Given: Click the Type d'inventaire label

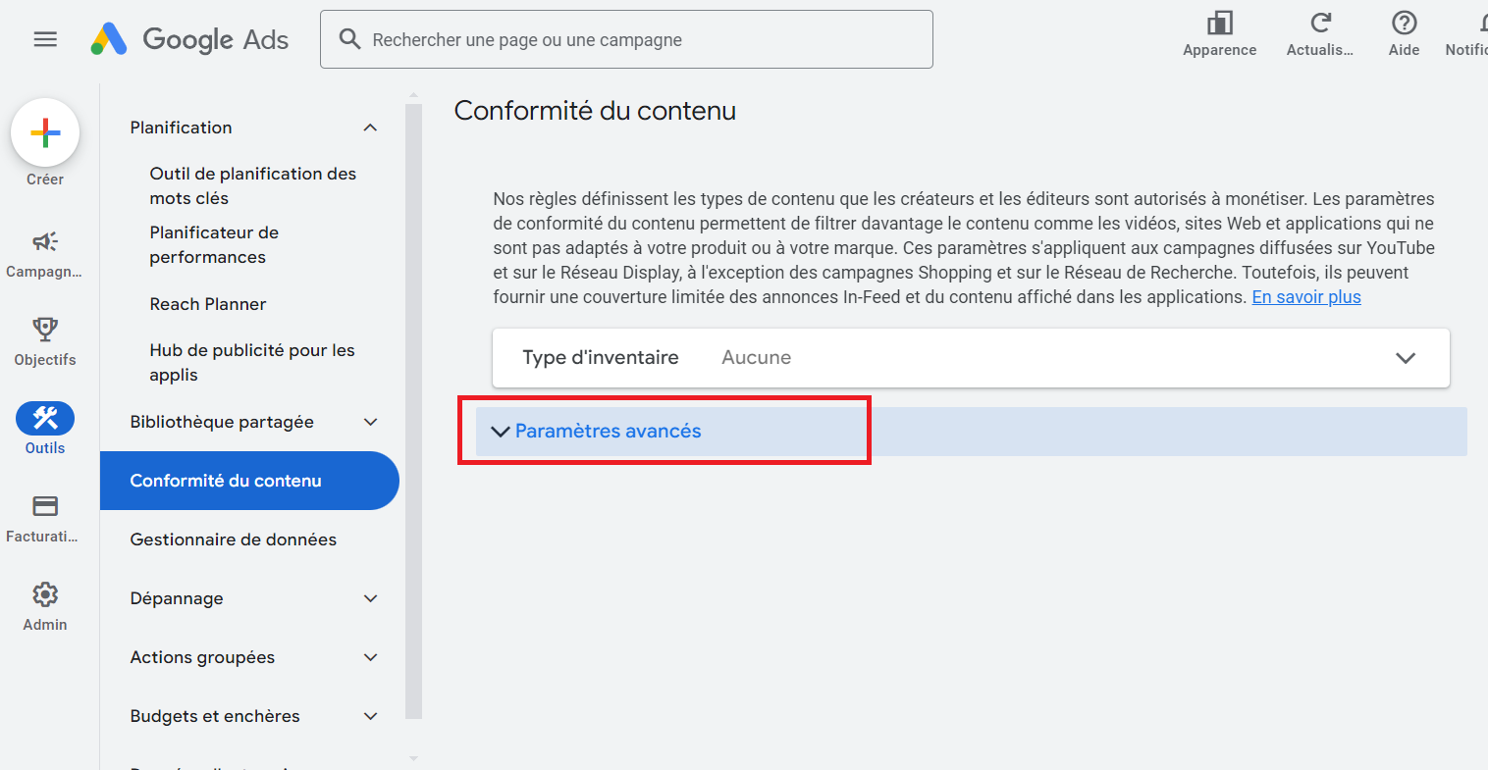Looking at the screenshot, I should pyautogui.click(x=601, y=358).
